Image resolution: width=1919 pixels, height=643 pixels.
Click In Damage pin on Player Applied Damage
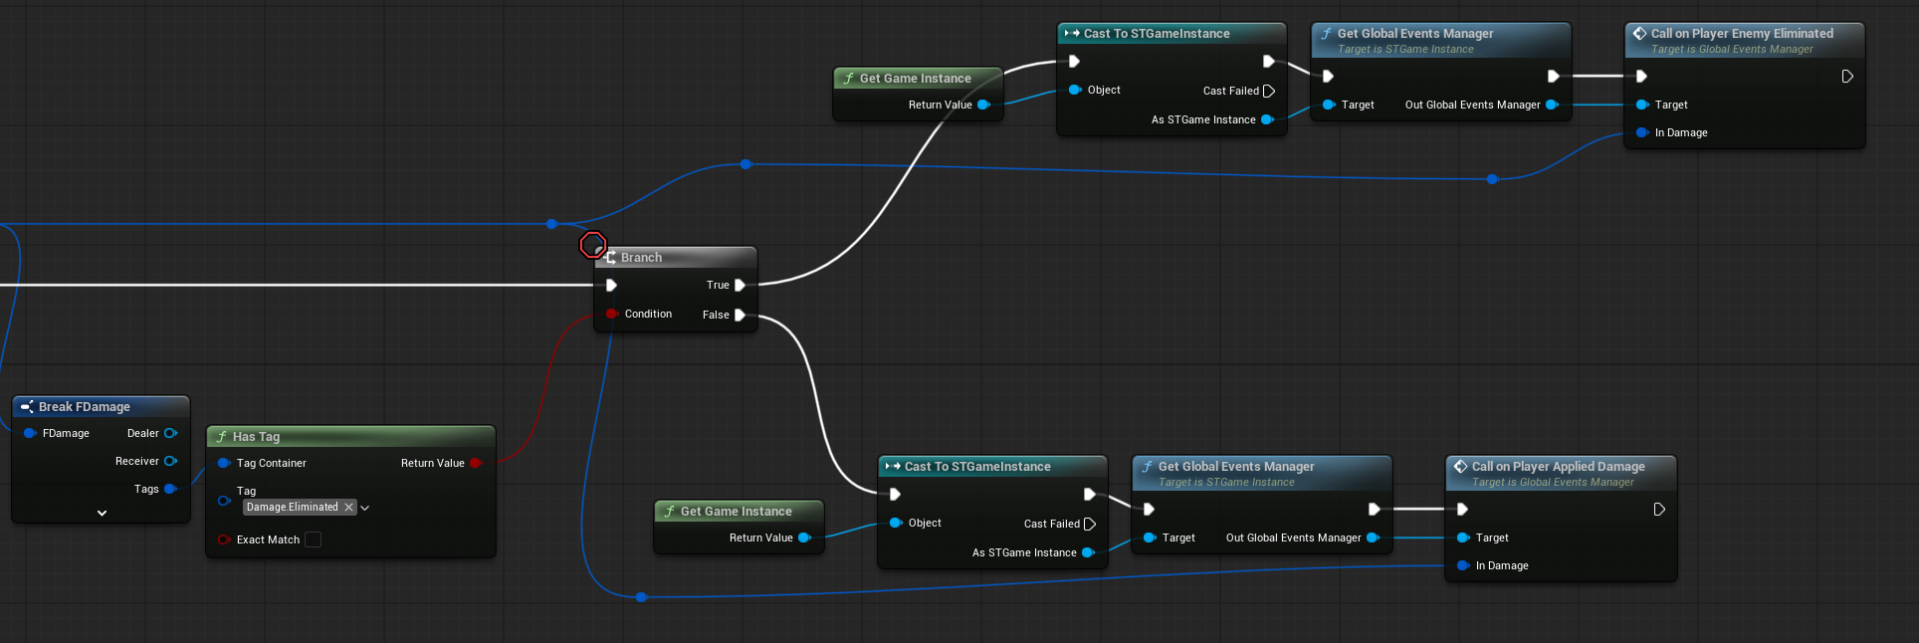point(1463,565)
